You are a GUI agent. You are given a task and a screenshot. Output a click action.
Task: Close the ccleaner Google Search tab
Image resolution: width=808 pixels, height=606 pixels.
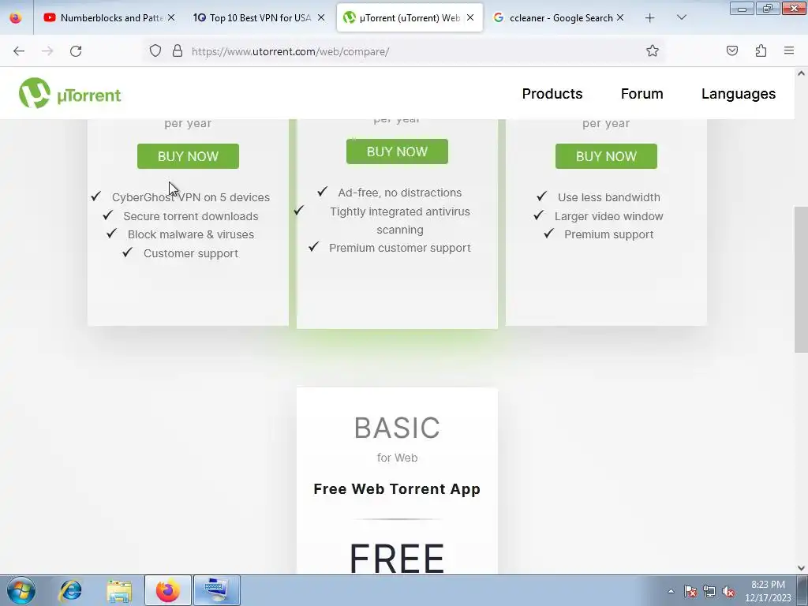tap(620, 17)
